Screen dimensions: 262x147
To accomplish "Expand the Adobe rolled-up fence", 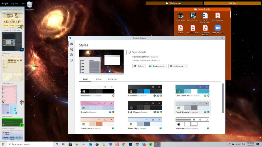I will pyautogui.click(x=233, y=3).
